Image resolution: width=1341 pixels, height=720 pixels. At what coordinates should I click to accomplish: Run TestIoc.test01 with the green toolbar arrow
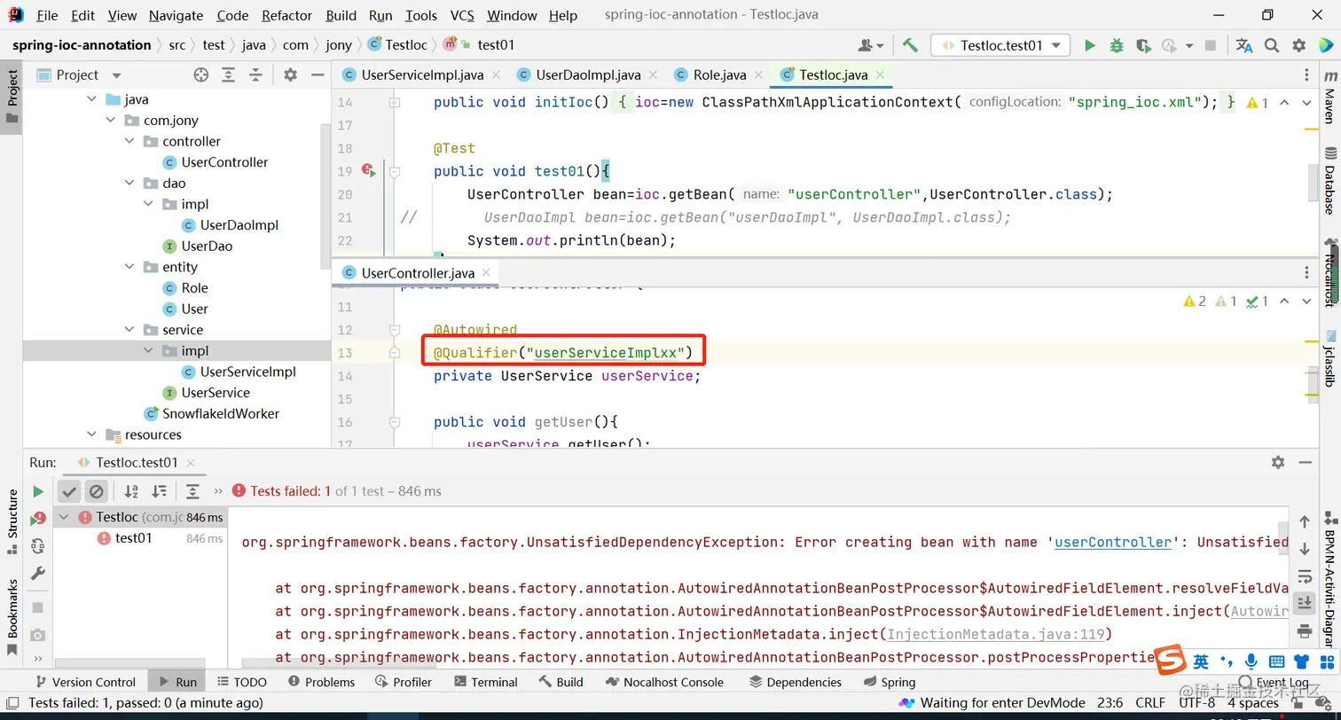tap(1090, 45)
